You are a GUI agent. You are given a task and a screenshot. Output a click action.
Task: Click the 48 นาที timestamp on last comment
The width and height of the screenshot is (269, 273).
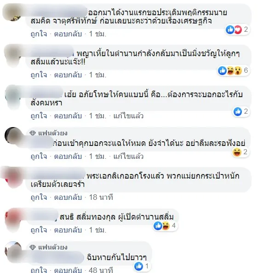pyautogui.click(x=101, y=270)
